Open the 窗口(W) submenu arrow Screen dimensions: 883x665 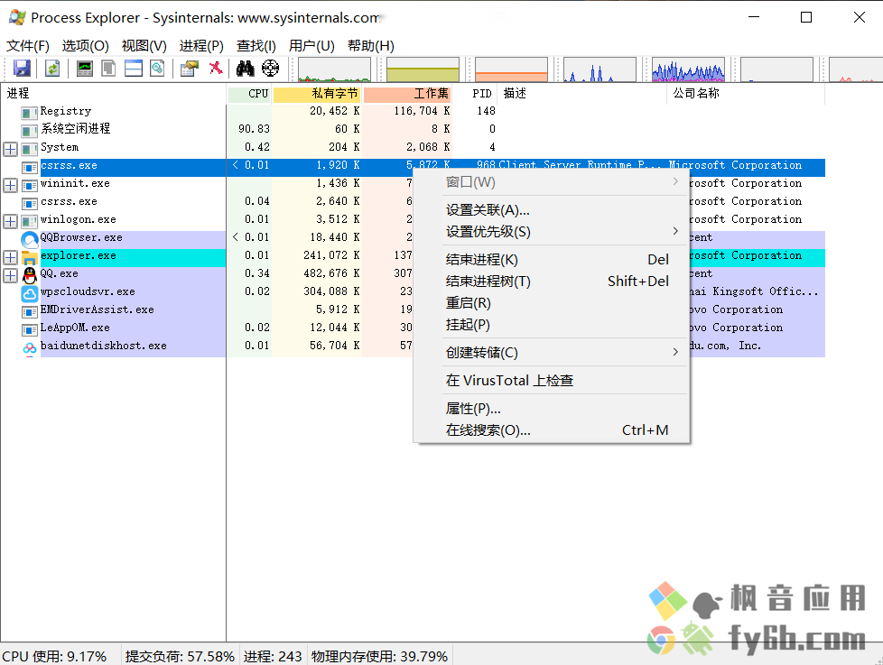(x=675, y=181)
